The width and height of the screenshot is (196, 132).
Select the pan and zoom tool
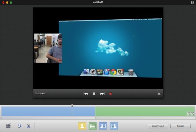coord(20,126)
